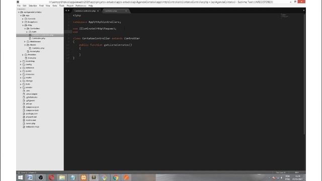Screen dimensions: 322x181
Task: Click the vendor folder icon
Action: click(24, 87)
